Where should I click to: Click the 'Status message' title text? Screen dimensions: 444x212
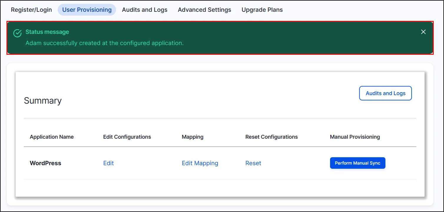pos(47,32)
